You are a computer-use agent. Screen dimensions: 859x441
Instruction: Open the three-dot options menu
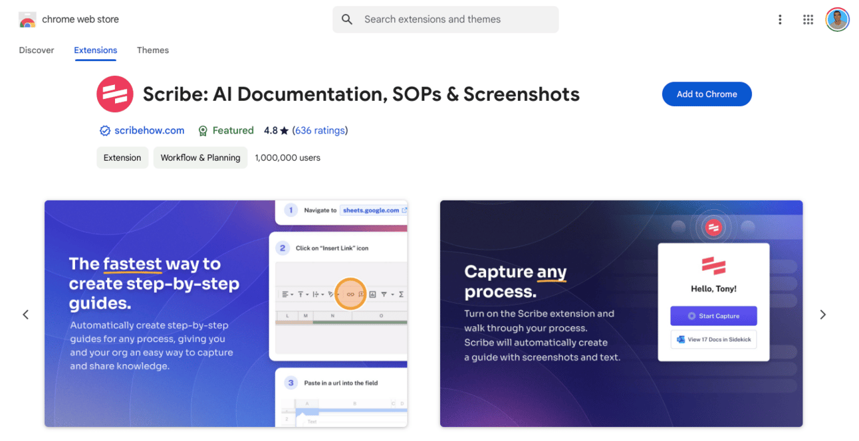(780, 20)
